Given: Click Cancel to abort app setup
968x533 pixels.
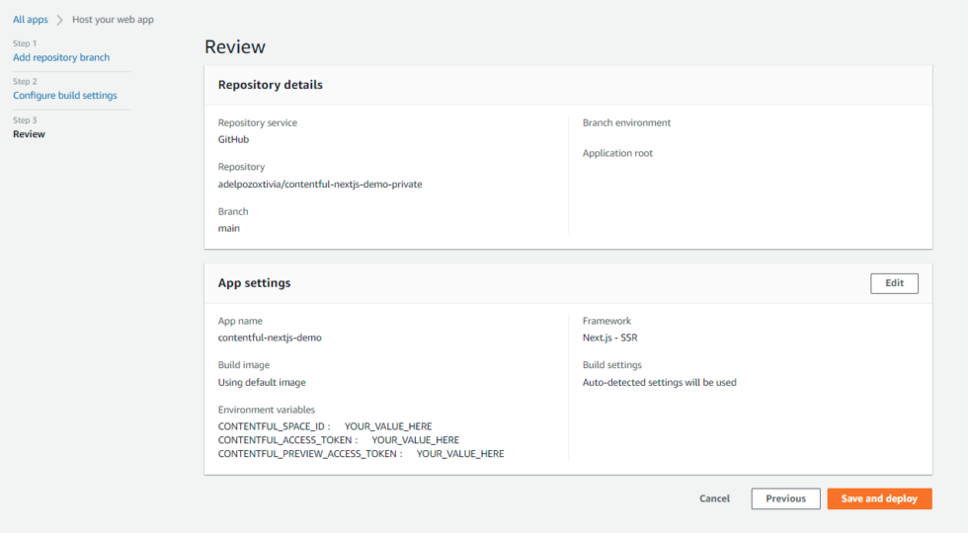Looking at the screenshot, I should tap(714, 498).
